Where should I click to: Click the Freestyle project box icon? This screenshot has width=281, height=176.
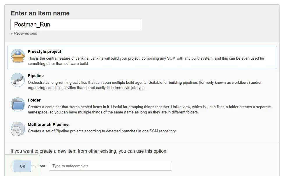(18, 56)
